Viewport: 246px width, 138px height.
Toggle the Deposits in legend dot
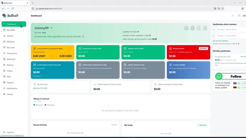point(34,105)
